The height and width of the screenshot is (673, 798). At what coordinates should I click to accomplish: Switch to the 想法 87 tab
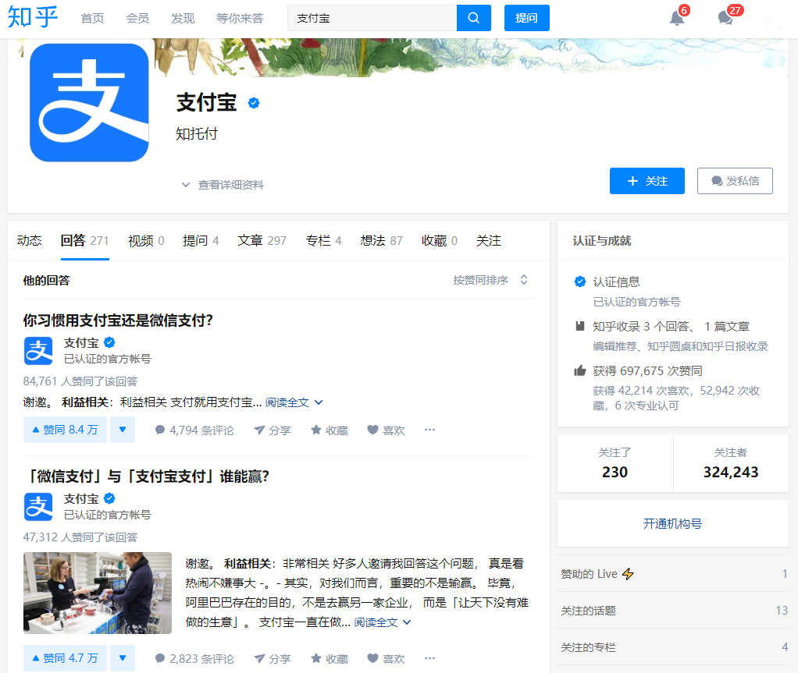click(x=382, y=240)
